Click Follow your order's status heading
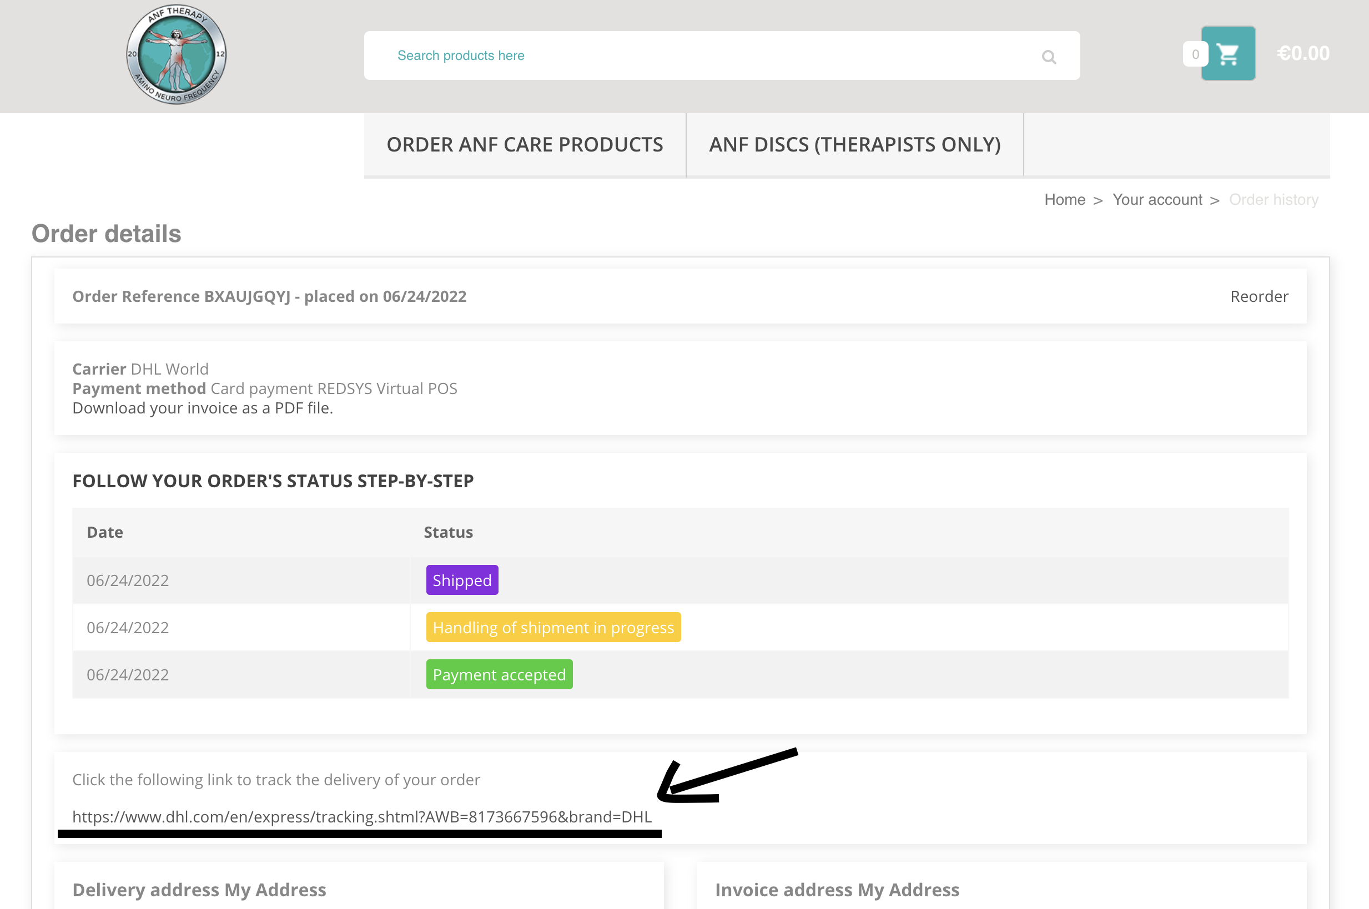 point(273,481)
